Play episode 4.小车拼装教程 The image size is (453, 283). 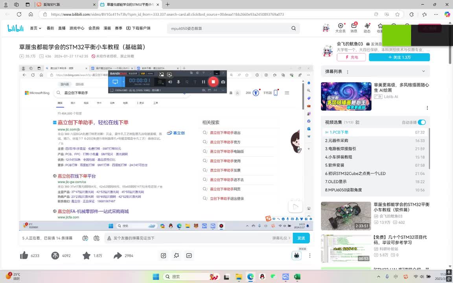(x=375, y=157)
